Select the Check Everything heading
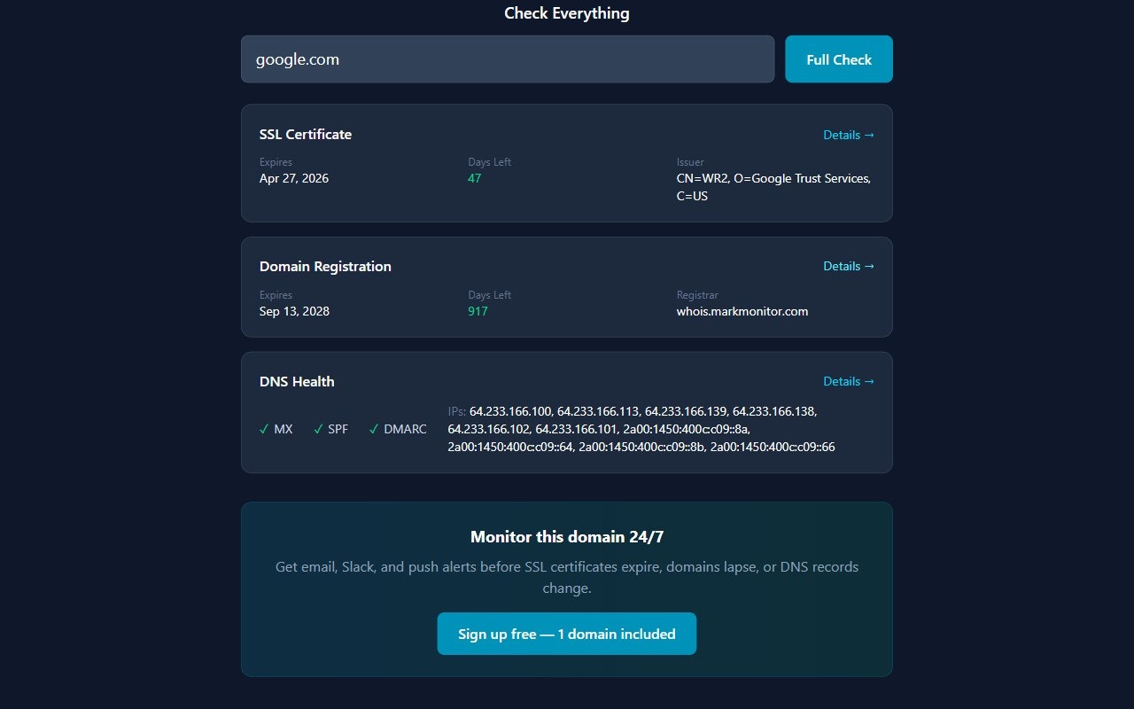 (567, 13)
